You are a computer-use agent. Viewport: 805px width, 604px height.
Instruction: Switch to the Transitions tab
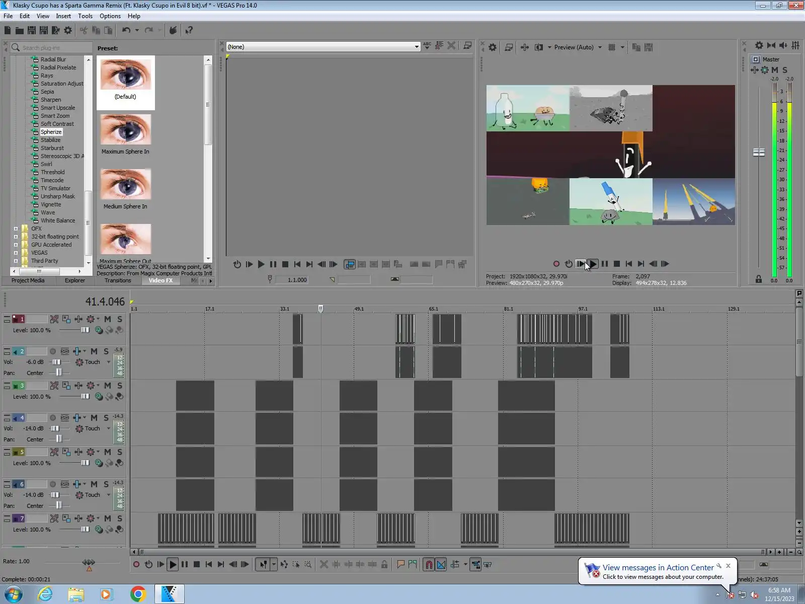click(118, 280)
